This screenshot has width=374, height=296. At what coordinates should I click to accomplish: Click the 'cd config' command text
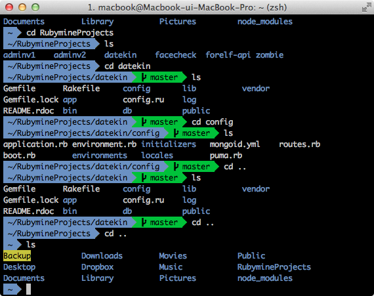tap(213, 122)
